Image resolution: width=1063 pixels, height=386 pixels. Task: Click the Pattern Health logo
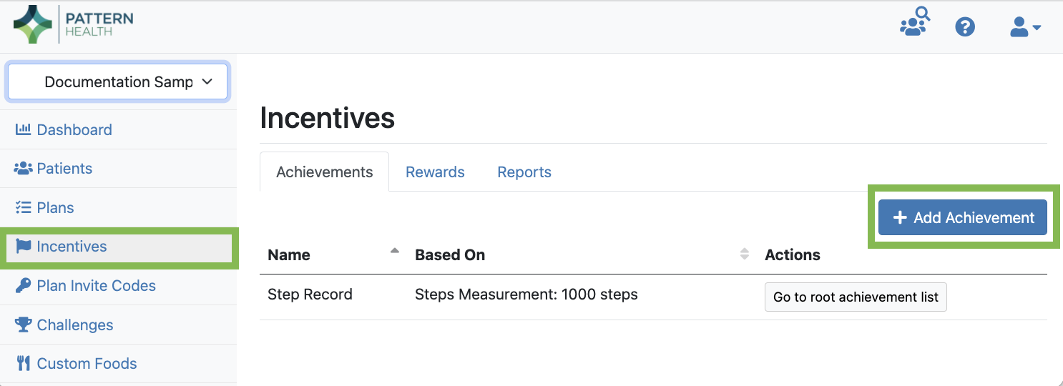coord(73,25)
